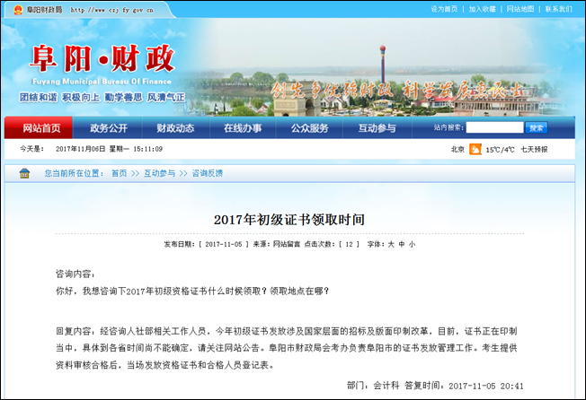Image resolution: width=586 pixels, height=400 pixels.
Task: Click the 加入收藏 link in the top bar
Action: [x=483, y=9]
